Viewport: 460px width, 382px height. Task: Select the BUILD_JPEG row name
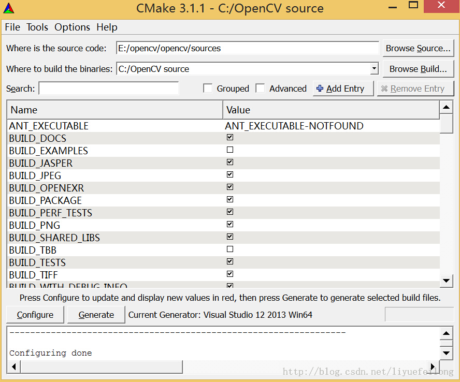tap(35, 175)
